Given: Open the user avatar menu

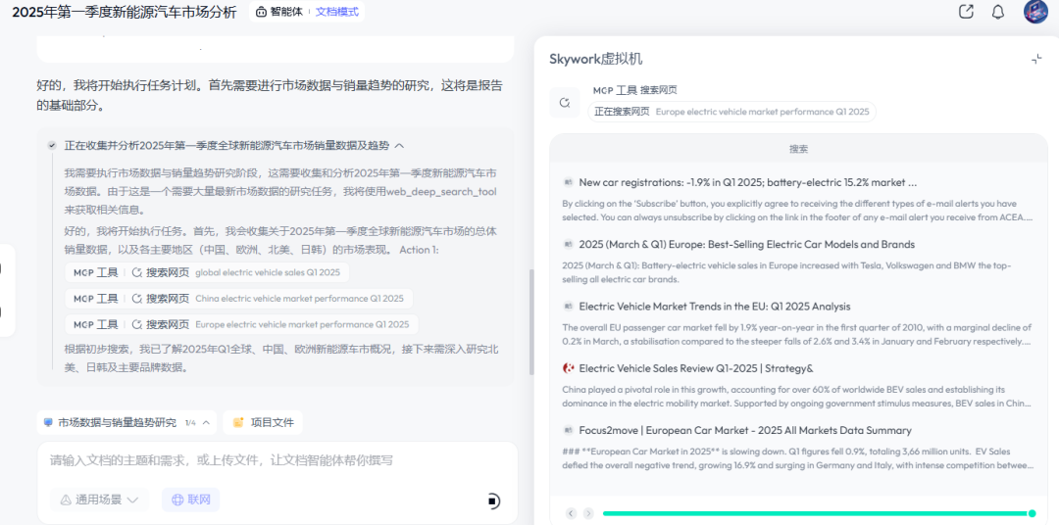Looking at the screenshot, I should [1035, 12].
